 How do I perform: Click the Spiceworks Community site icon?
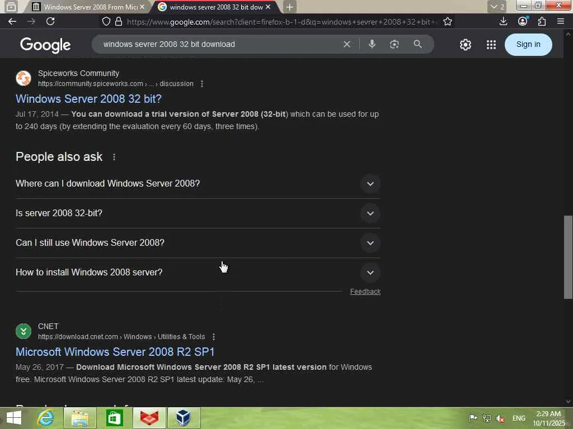(x=24, y=78)
